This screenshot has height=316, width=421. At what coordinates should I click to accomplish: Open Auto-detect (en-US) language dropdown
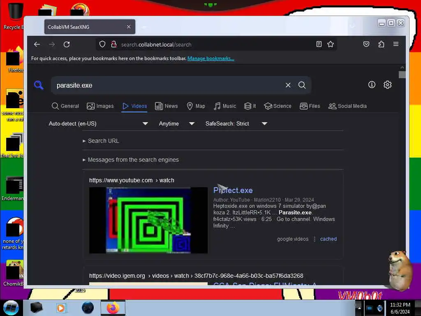pos(98,123)
